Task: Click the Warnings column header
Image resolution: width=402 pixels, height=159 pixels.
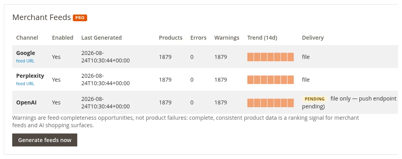Action: tap(227, 38)
